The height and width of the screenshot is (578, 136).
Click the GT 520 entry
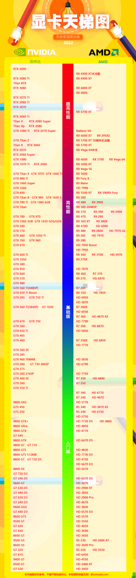tap(18, 569)
